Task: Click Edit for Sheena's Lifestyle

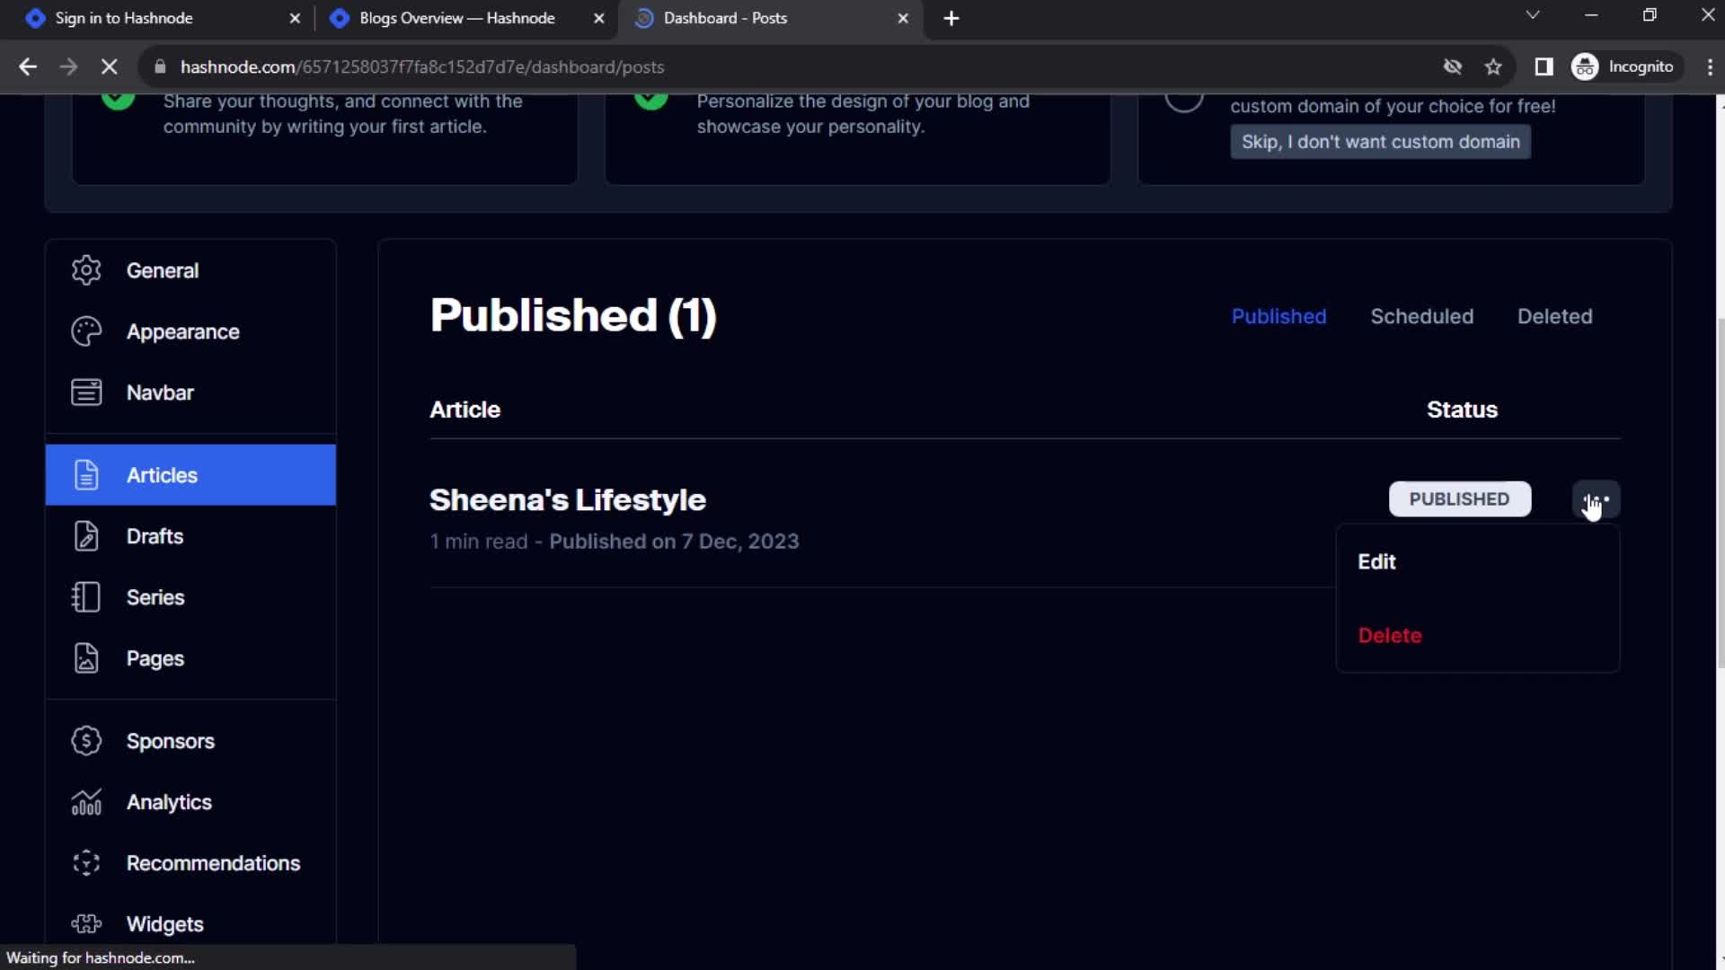Action: pyautogui.click(x=1376, y=561)
